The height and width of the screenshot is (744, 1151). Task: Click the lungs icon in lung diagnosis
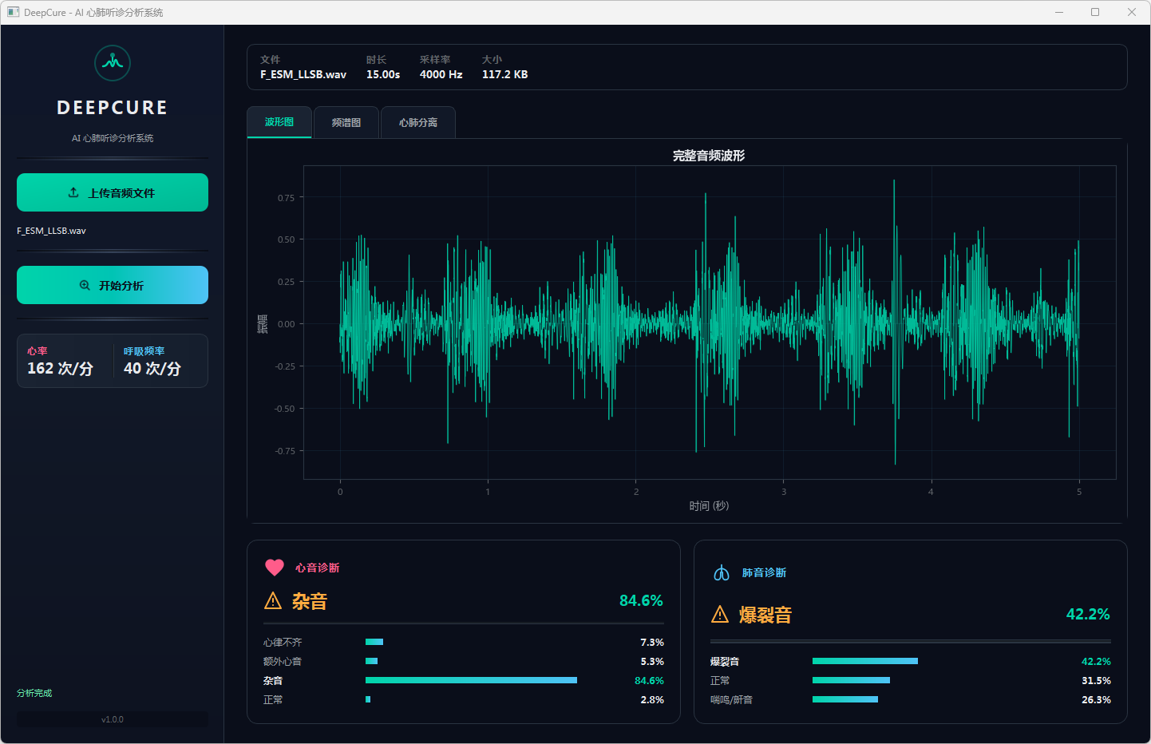click(x=722, y=573)
